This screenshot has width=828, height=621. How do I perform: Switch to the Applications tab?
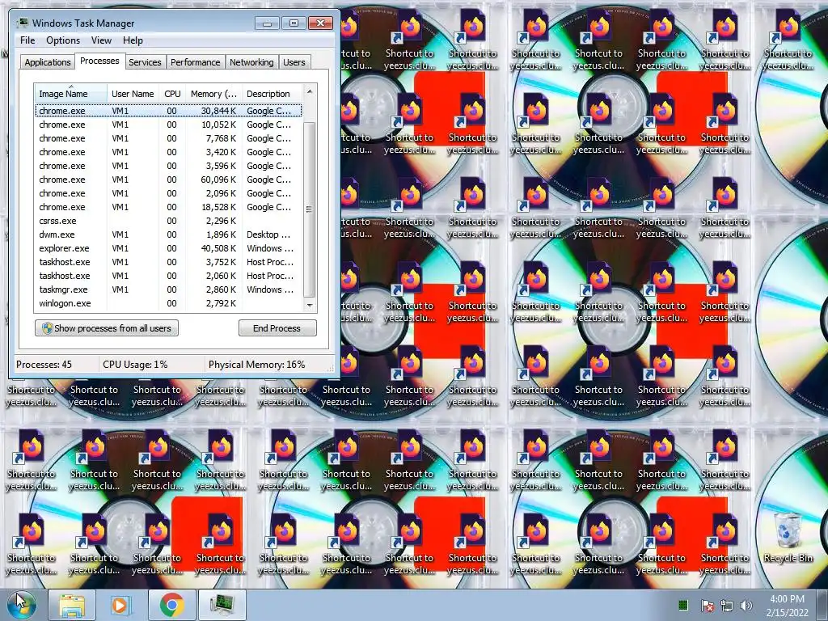[48, 62]
